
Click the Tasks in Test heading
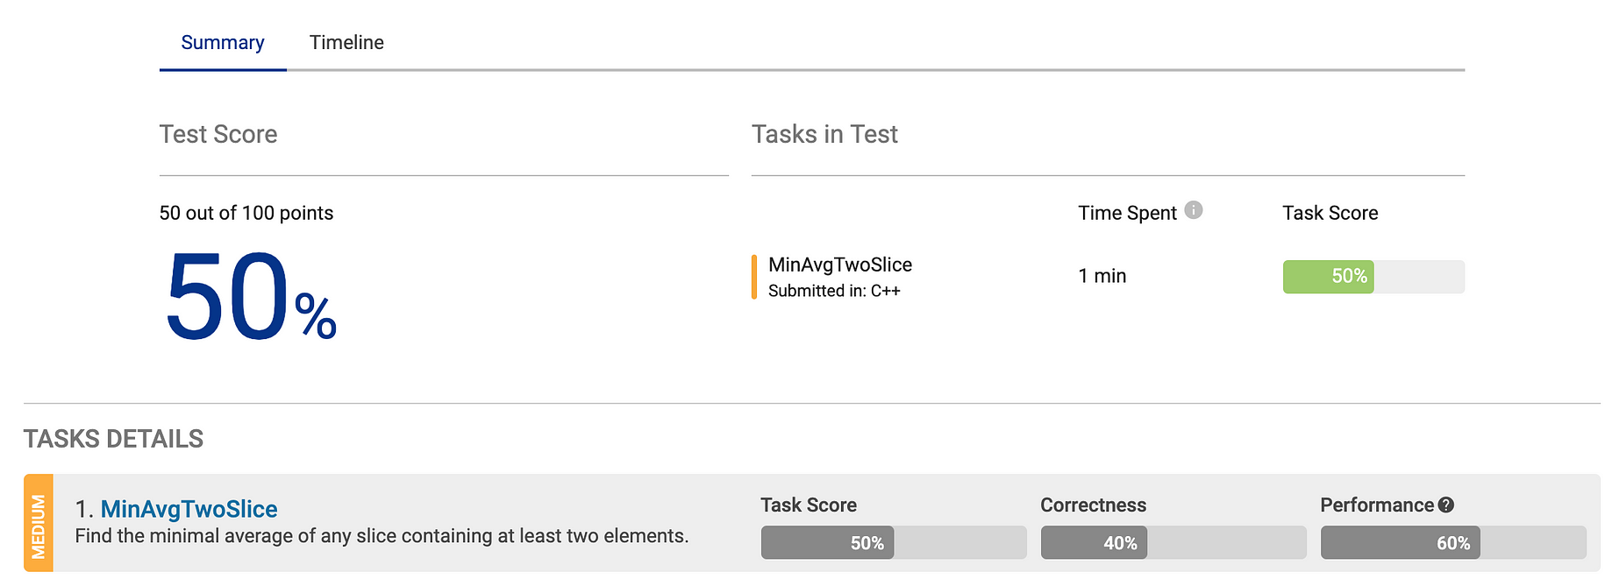tap(824, 134)
